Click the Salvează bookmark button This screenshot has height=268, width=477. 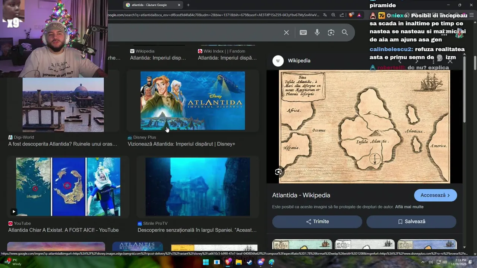(x=411, y=221)
